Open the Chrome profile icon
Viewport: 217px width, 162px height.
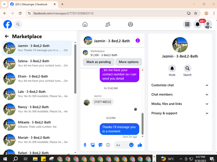pos(206,13)
